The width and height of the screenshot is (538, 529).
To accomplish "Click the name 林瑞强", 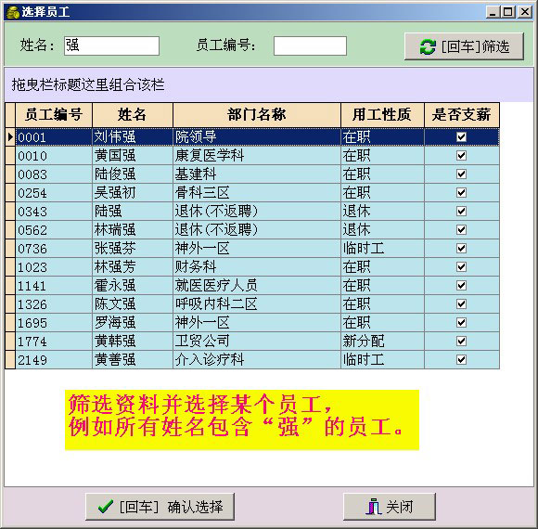I will click(x=115, y=229).
